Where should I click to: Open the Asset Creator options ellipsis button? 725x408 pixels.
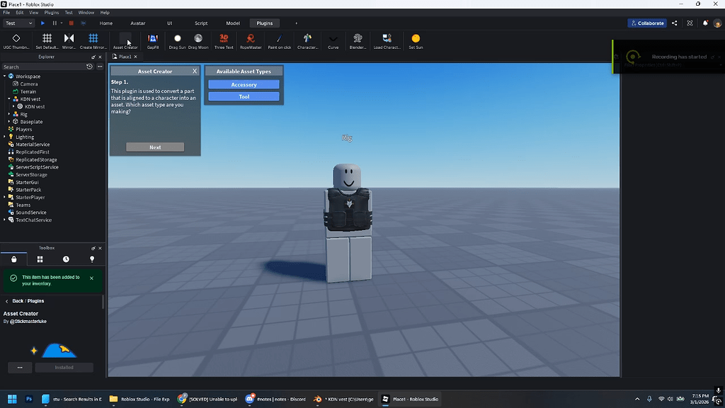pos(20,368)
